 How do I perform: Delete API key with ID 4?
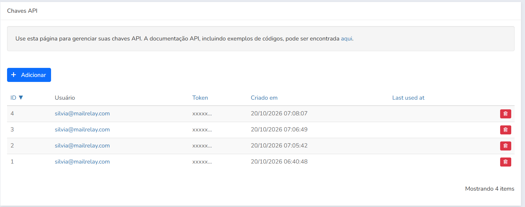pos(506,114)
